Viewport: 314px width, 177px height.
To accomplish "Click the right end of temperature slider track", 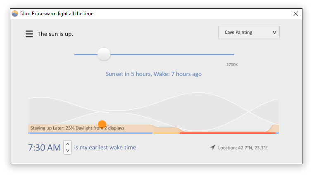I will 233,54.
